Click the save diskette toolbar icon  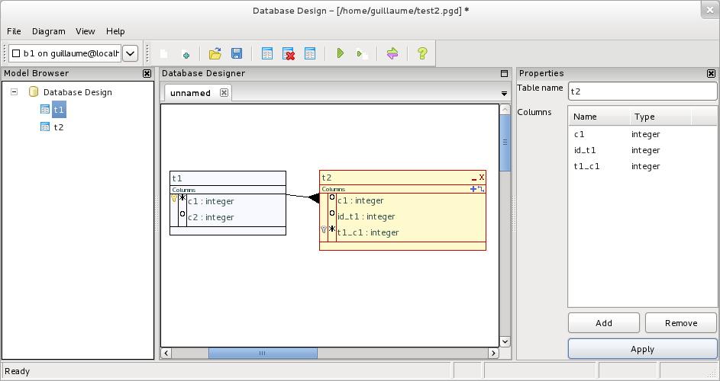click(x=237, y=53)
